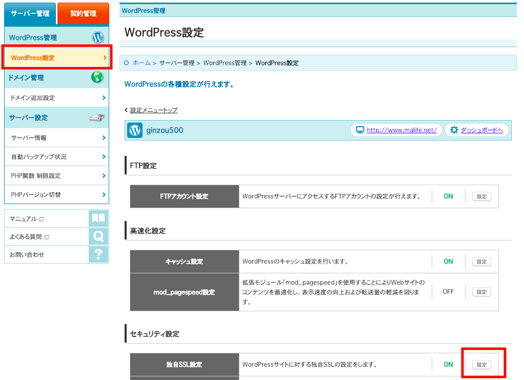
Task: Open 自動バックアップ状況 in the sidebar
Action: (57, 157)
